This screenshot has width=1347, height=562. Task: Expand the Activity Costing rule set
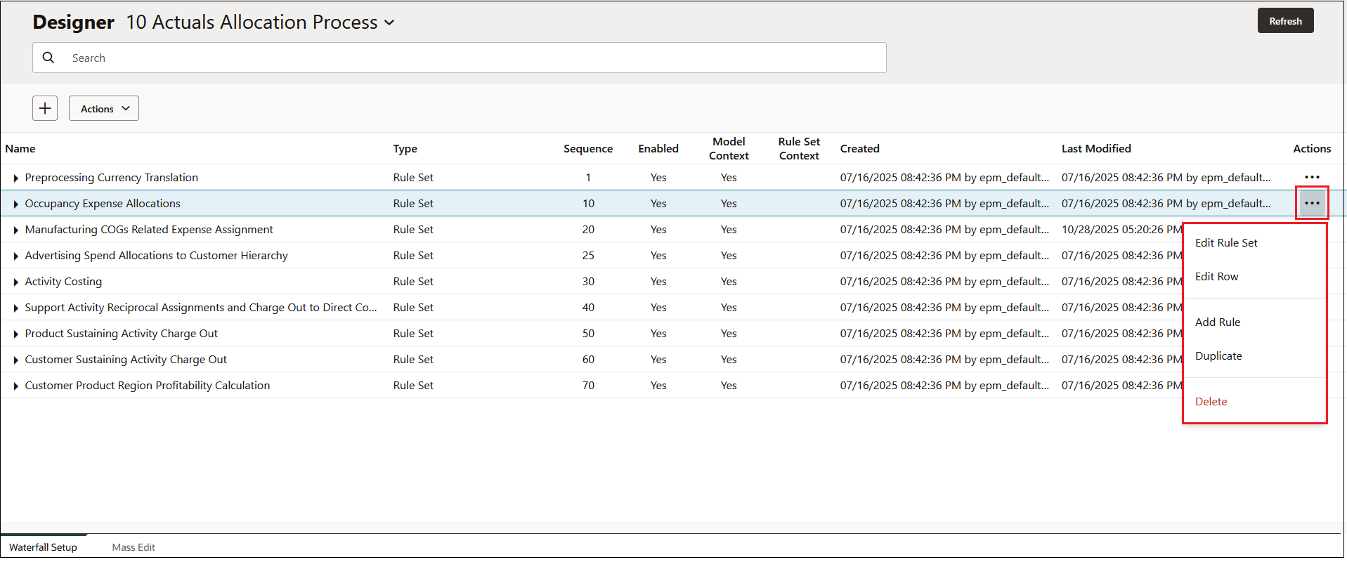[x=15, y=282]
